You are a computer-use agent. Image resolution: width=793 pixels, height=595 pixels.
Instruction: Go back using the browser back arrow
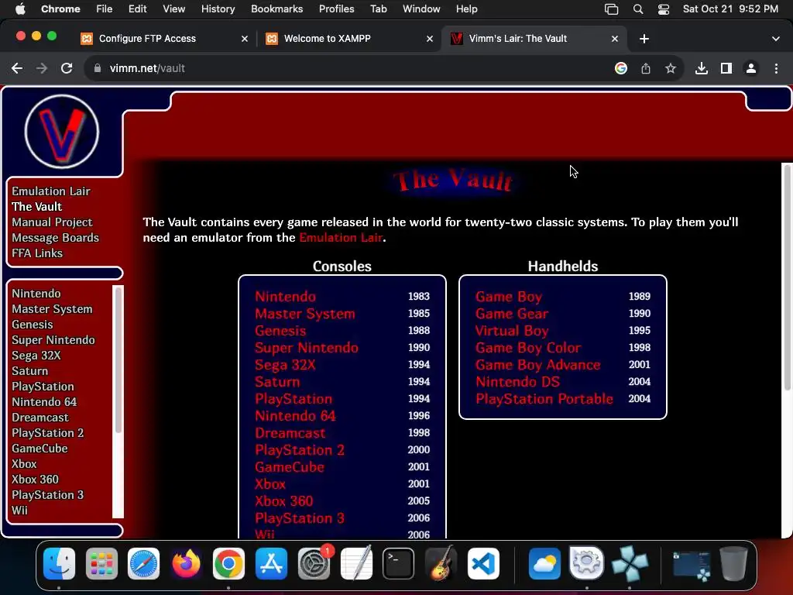pos(17,68)
